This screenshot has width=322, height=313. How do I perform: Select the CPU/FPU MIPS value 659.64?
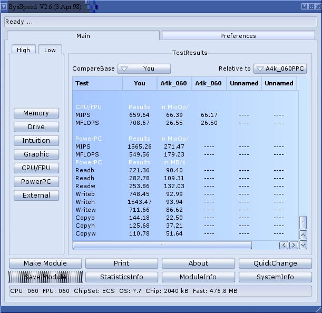(139, 115)
